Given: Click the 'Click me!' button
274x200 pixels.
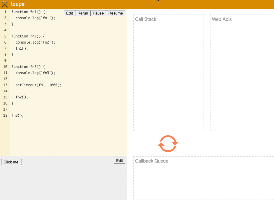Looking at the screenshot, I should point(12,162).
